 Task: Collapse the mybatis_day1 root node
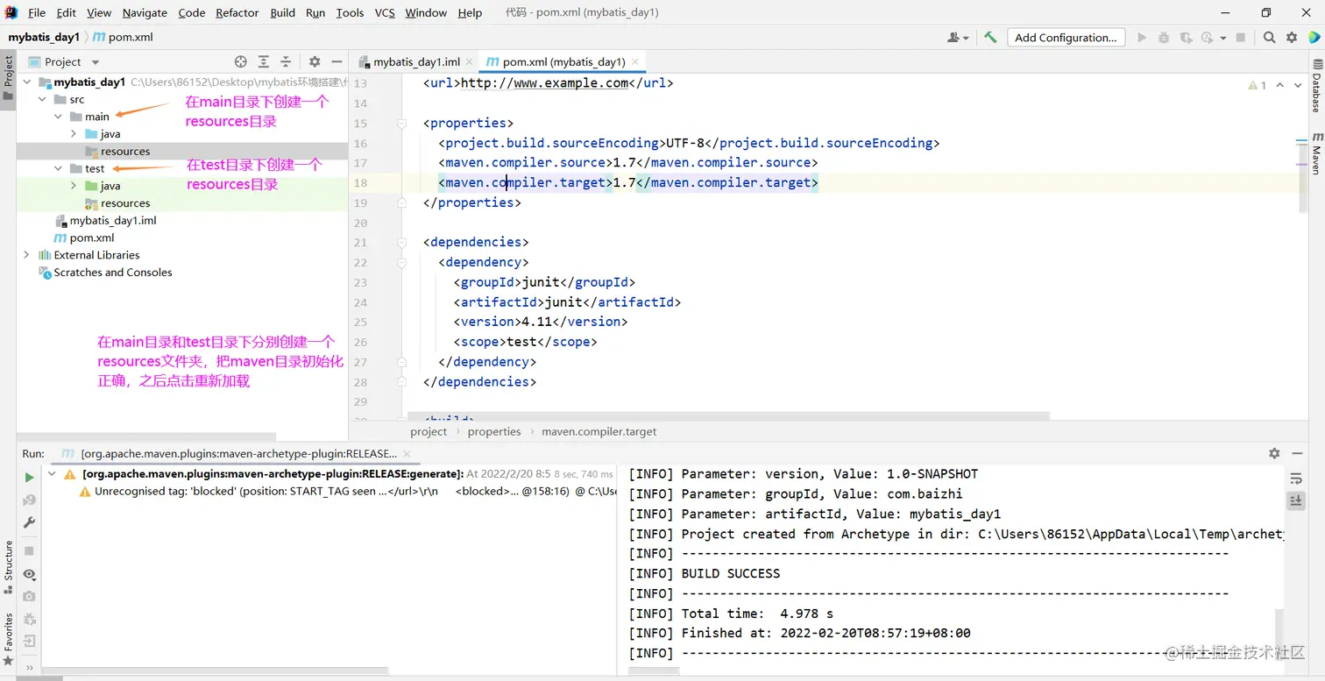coord(26,82)
